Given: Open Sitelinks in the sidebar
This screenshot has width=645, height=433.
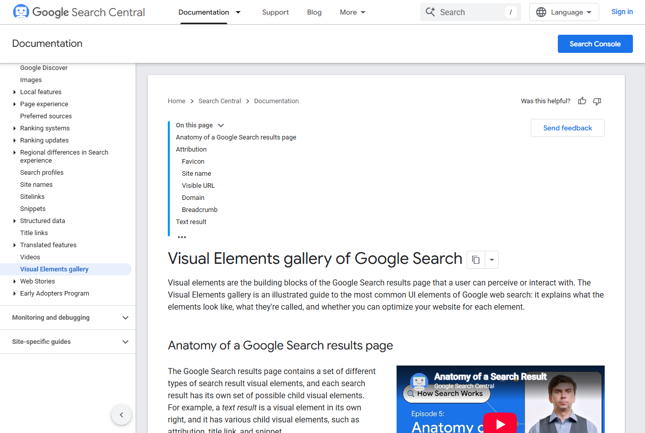Looking at the screenshot, I should pos(32,197).
